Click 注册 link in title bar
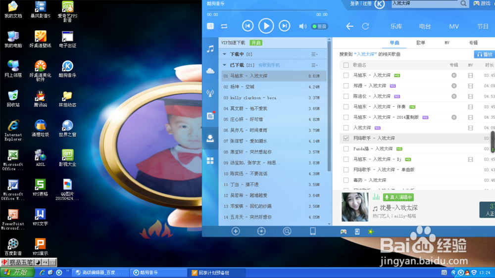This screenshot has width=495, height=278. [x=367, y=3]
